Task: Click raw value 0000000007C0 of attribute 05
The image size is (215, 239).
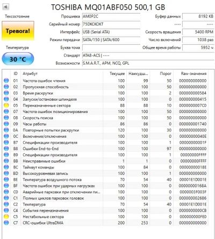Action: [193, 106]
